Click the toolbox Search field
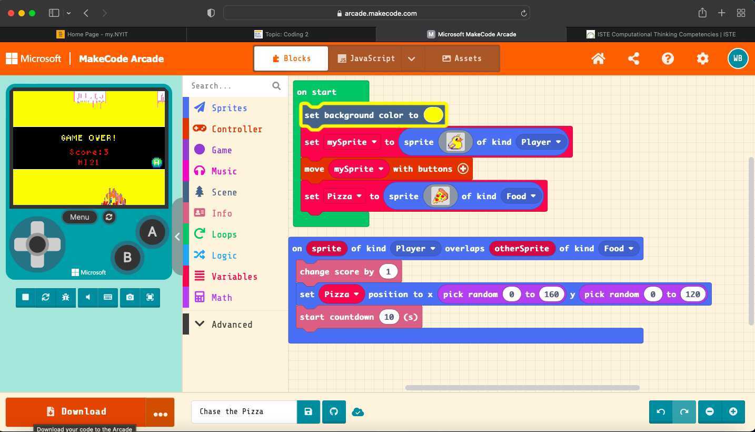Viewport: 755px width, 432px height. [x=230, y=86]
